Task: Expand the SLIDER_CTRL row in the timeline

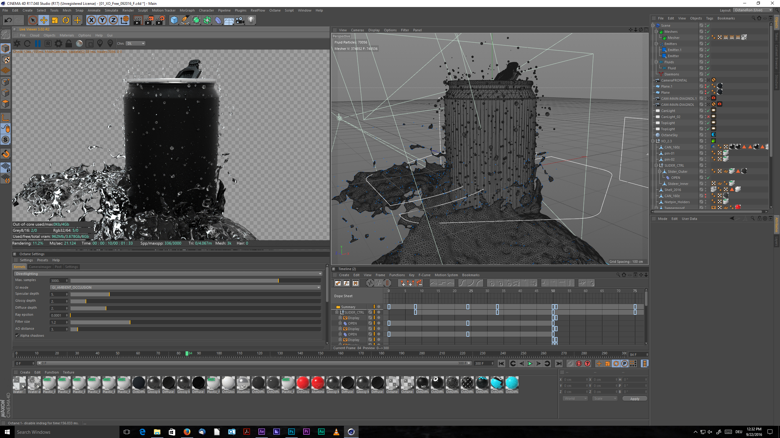Action: pos(337,312)
